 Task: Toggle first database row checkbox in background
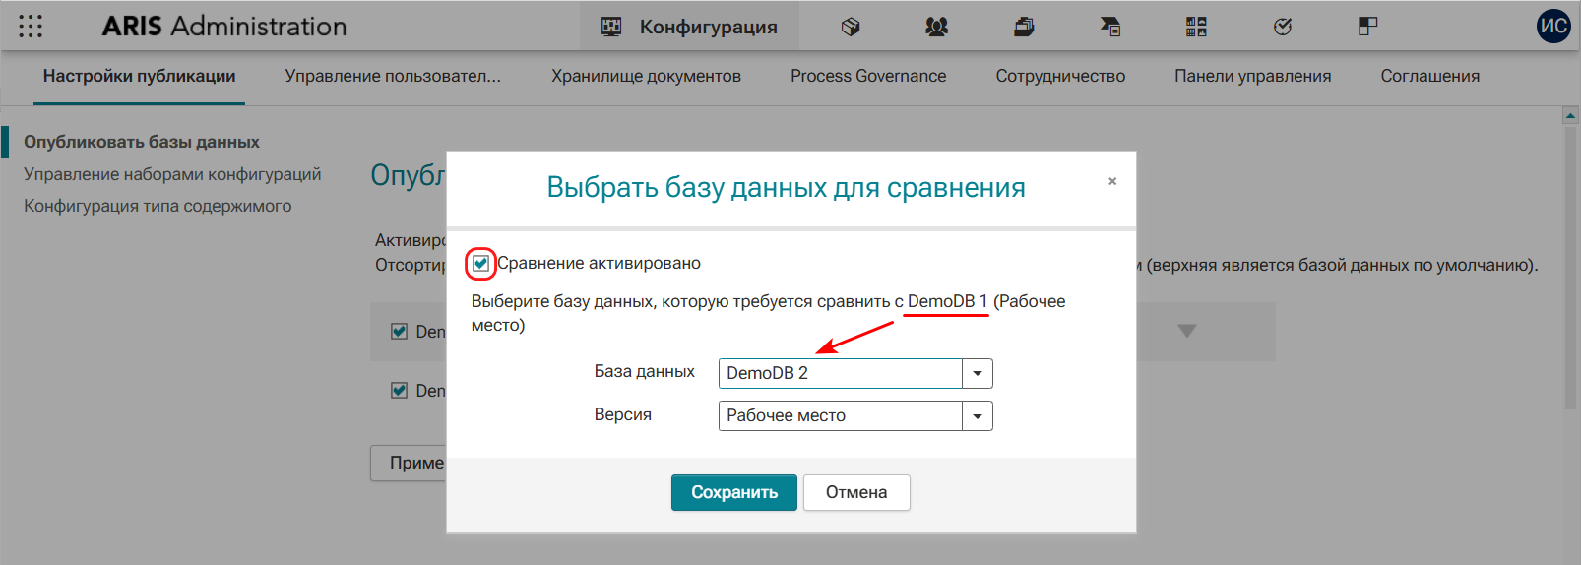pyautogui.click(x=399, y=332)
